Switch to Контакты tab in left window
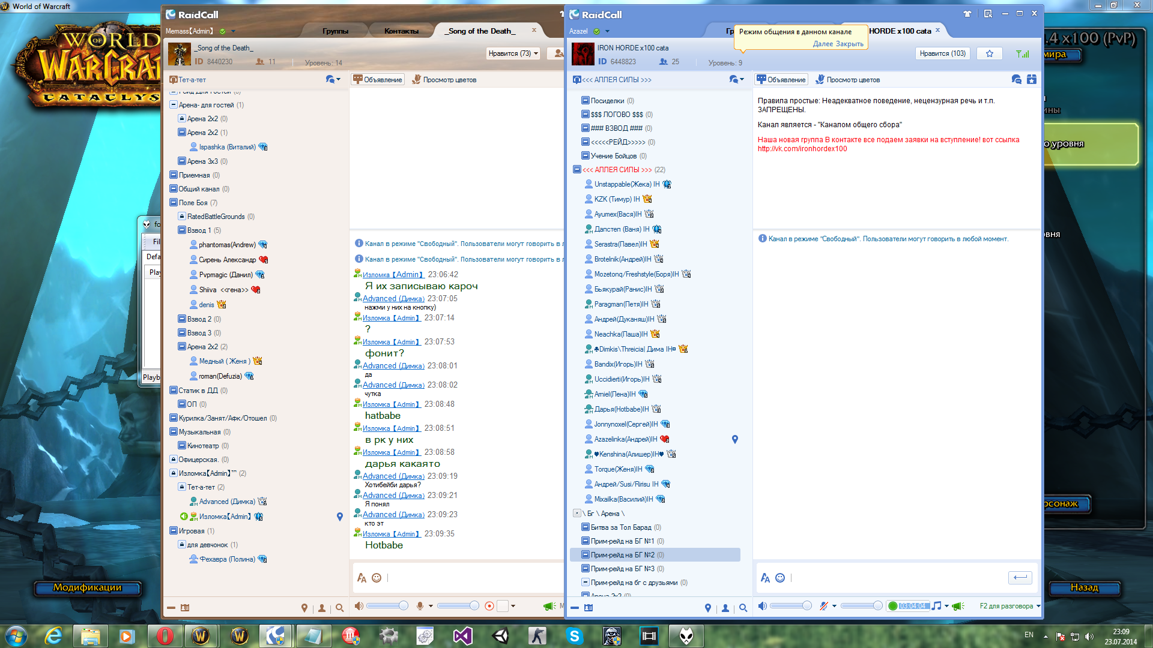 pyautogui.click(x=401, y=31)
